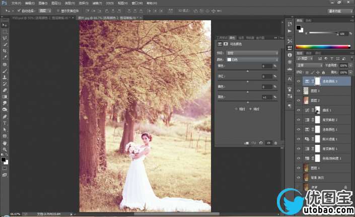Viewport: 355px width, 217px height.
Task: Open the 预设 dropdown in Properties
Action: click(x=253, y=52)
